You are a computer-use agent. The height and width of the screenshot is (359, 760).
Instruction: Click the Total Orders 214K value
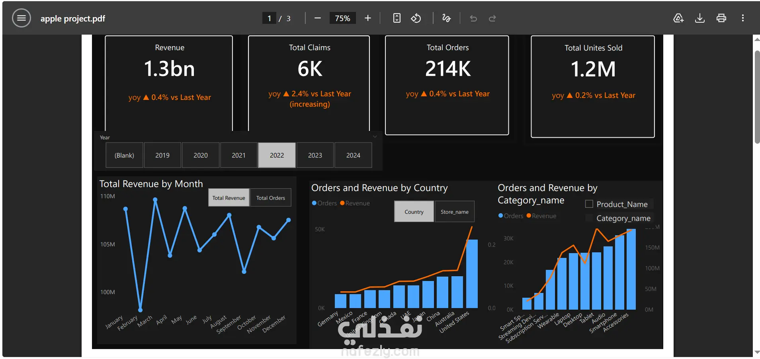click(448, 69)
